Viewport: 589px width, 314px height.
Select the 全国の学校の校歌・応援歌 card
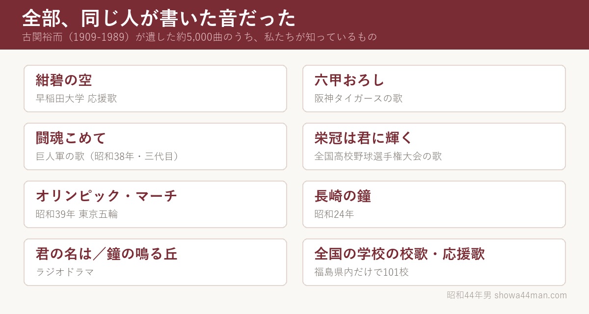coord(434,262)
